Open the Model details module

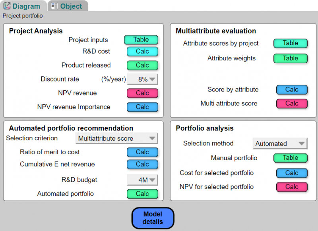tap(153, 218)
